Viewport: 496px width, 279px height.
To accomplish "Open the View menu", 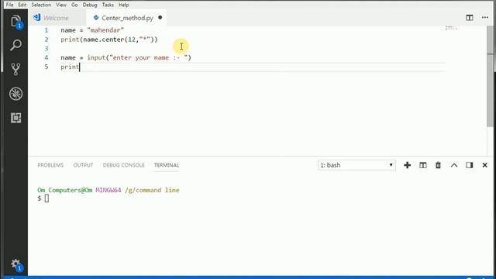I will tap(61, 5).
